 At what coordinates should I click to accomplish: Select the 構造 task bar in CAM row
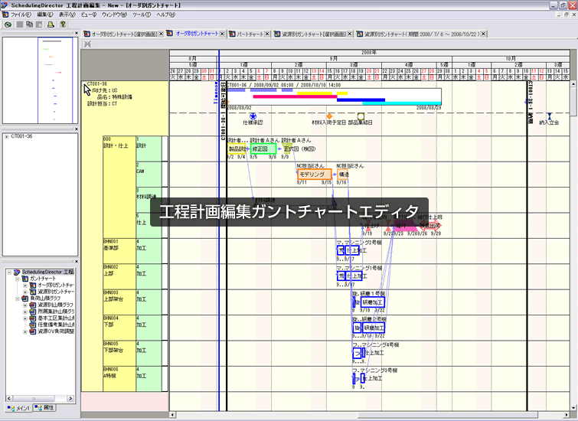click(x=343, y=175)
